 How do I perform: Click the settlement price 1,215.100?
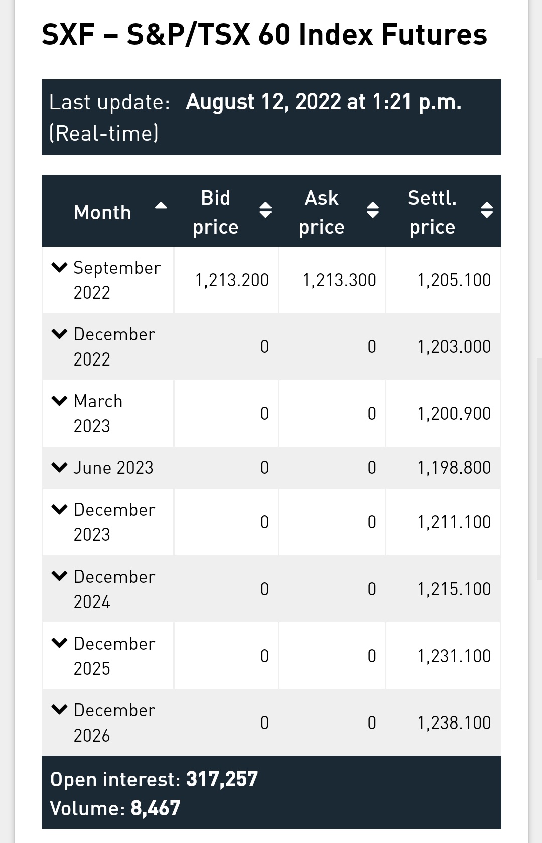coord(454,589)
